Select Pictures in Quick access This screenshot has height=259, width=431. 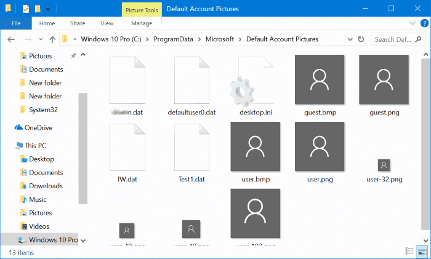pyautogui.click(x=40, y=56)
